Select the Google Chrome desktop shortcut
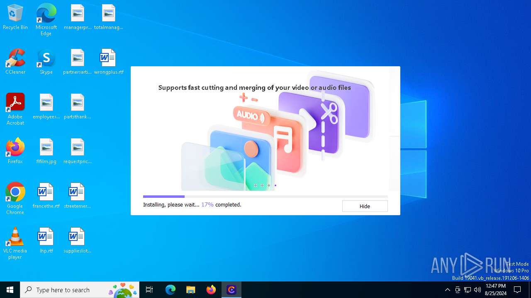The width and height of the screenshot is (531, 298). coord(15,199)
